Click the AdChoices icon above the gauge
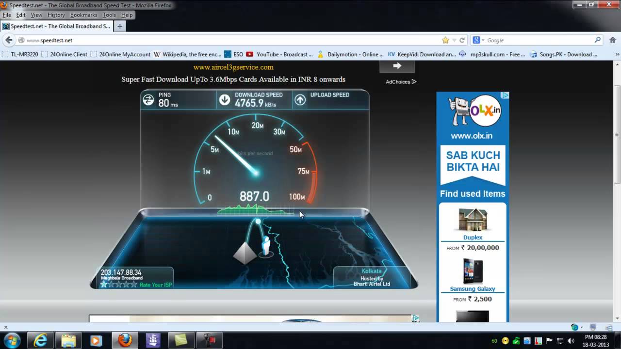The width and height of the screenshot is (621, 349). 414,82
